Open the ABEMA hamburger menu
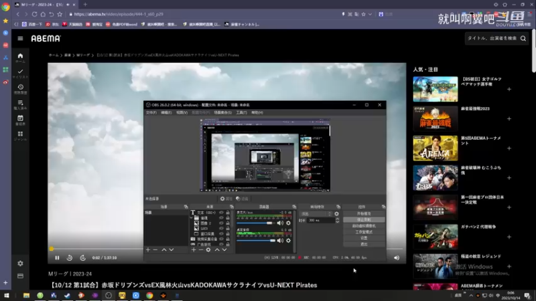 pyautogui.click(x=20, y=39)
